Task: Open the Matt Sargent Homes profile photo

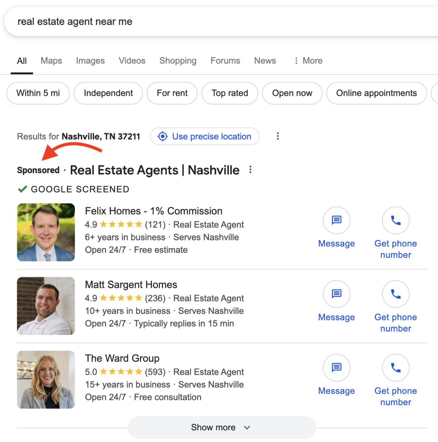Action: click(x=46, y=306)
